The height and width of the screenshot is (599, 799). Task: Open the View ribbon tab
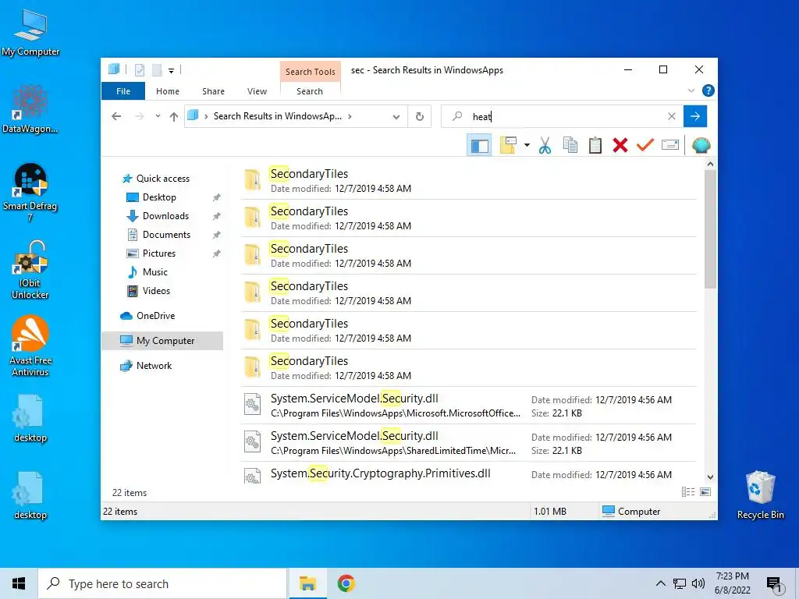257,91
